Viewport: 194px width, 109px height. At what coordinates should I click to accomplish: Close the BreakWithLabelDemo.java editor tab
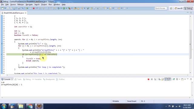pyautogui.click(x=25, y=13)
